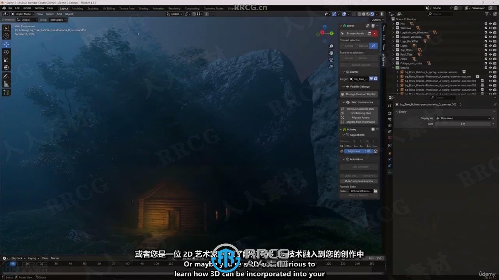Viewport: 499px width, 280px height.
Task: Pause viewport render with the pause icon
Action: click(x=382, y=14)
